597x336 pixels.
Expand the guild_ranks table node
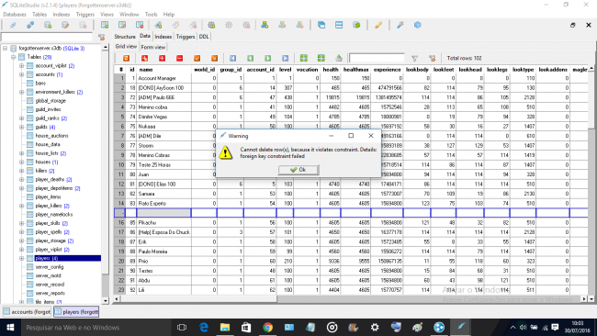22,118
